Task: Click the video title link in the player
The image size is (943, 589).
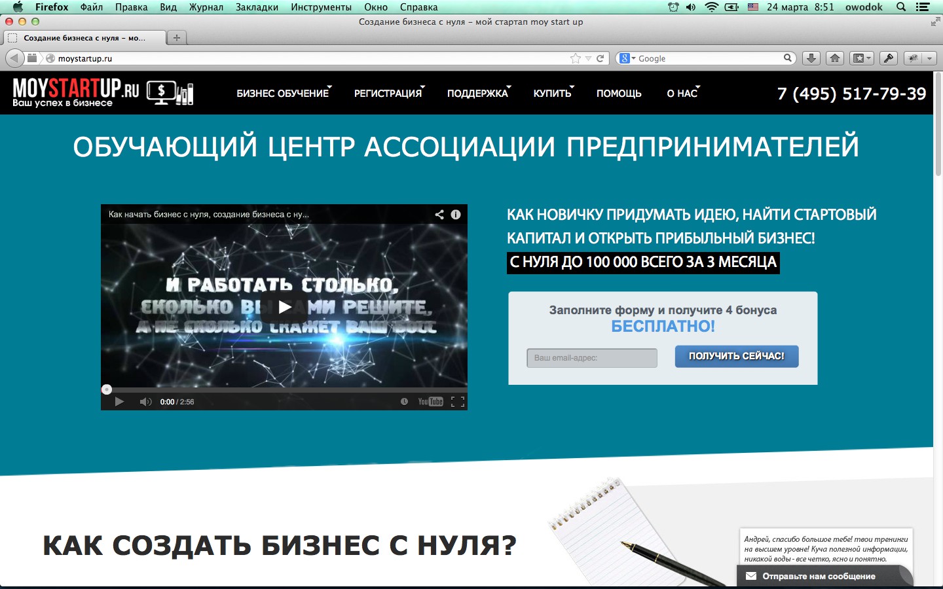Action: pyautogui.click(x=209, y=214)
